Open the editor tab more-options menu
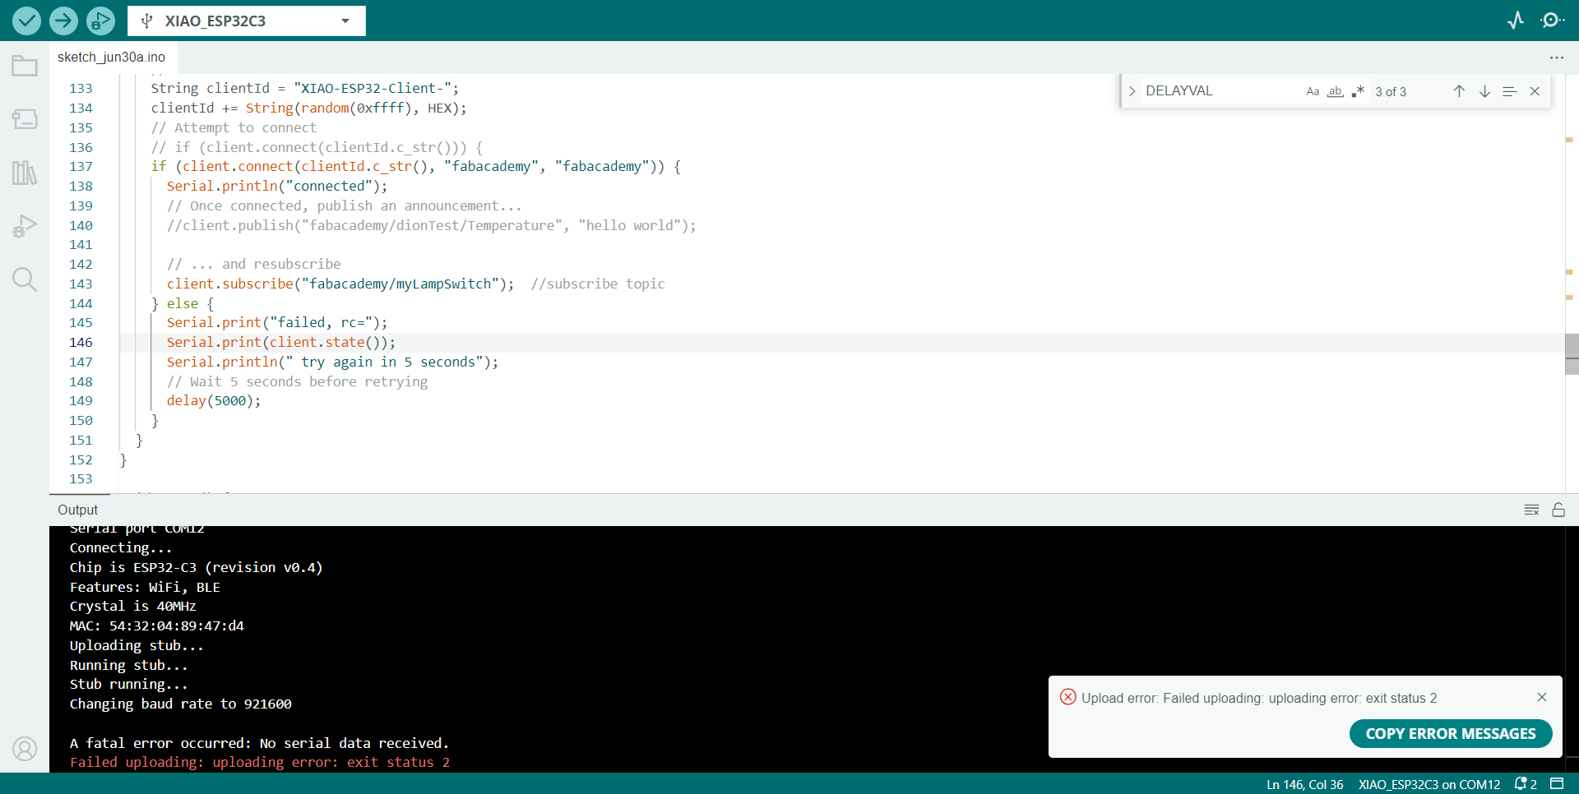Image resolution: width=1579 pixels, height=794 pixels. 1557,58
